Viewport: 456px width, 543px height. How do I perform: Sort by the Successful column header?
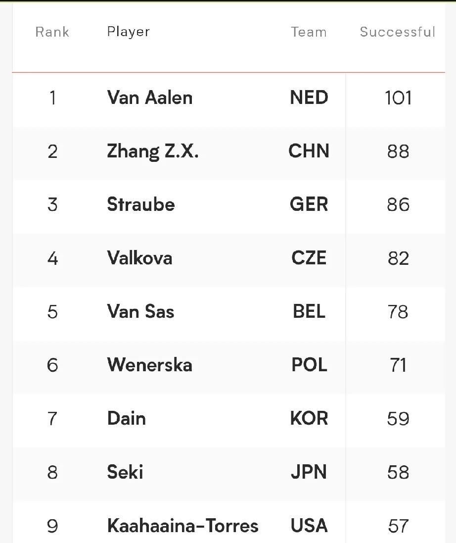click(398, 32)
